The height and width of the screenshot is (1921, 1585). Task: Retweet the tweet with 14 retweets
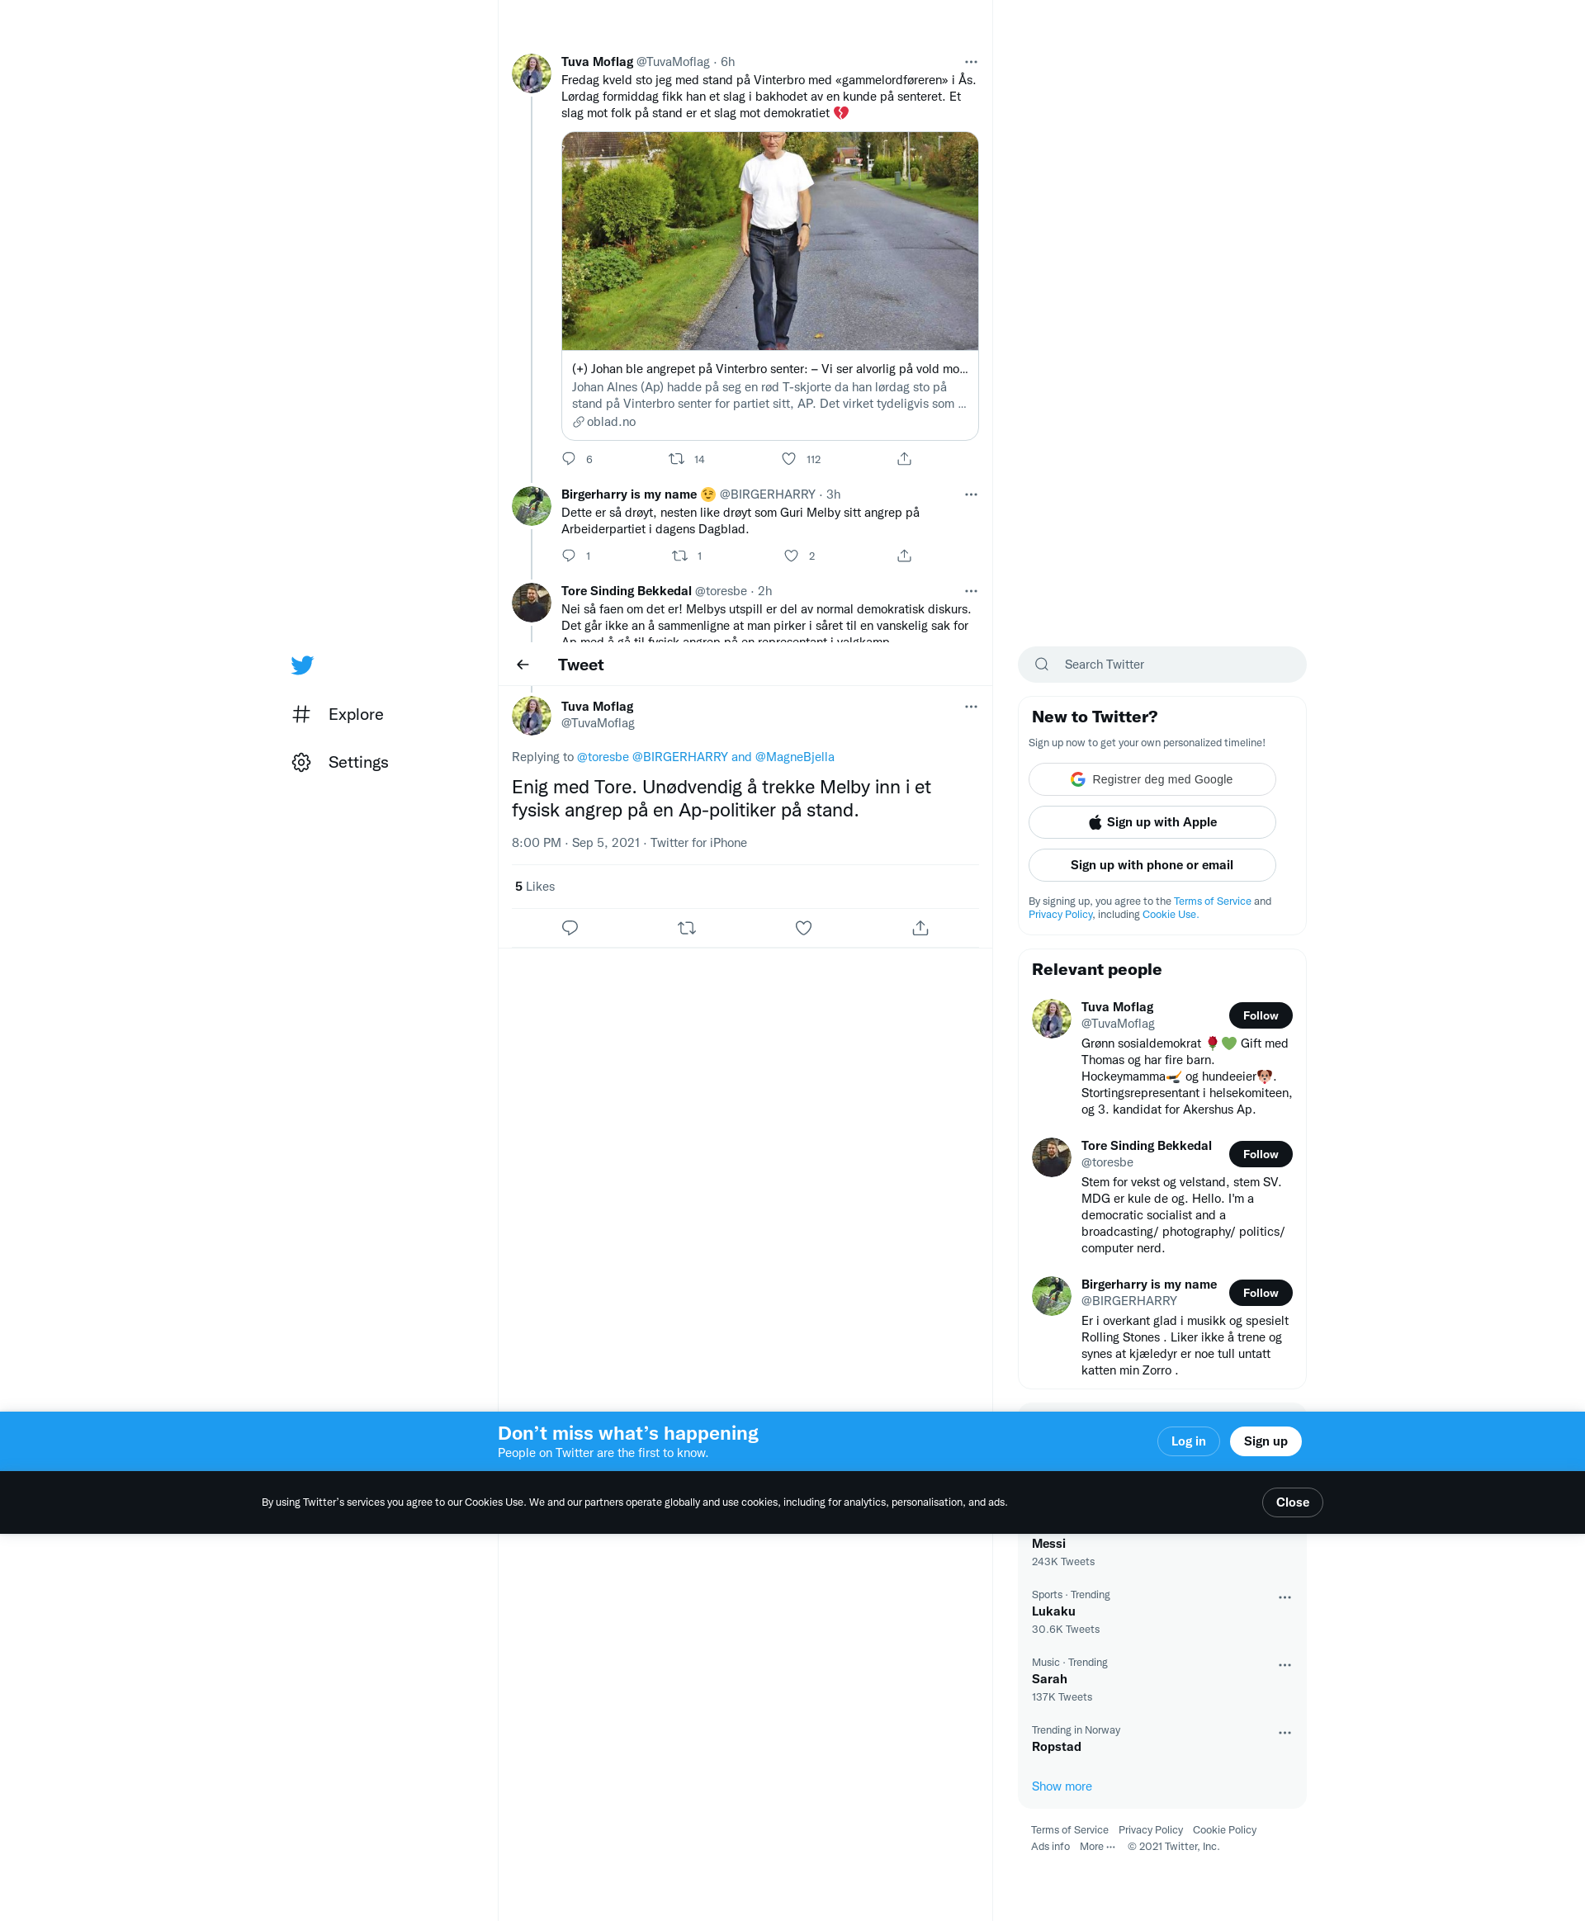click(677, 458)
